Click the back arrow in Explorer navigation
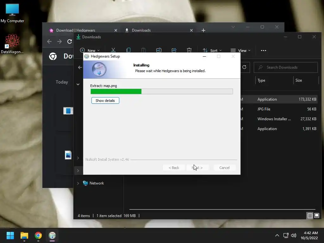The width and height of the screenshot is (324, 243). pyautogui.click(x=80, y=67)
